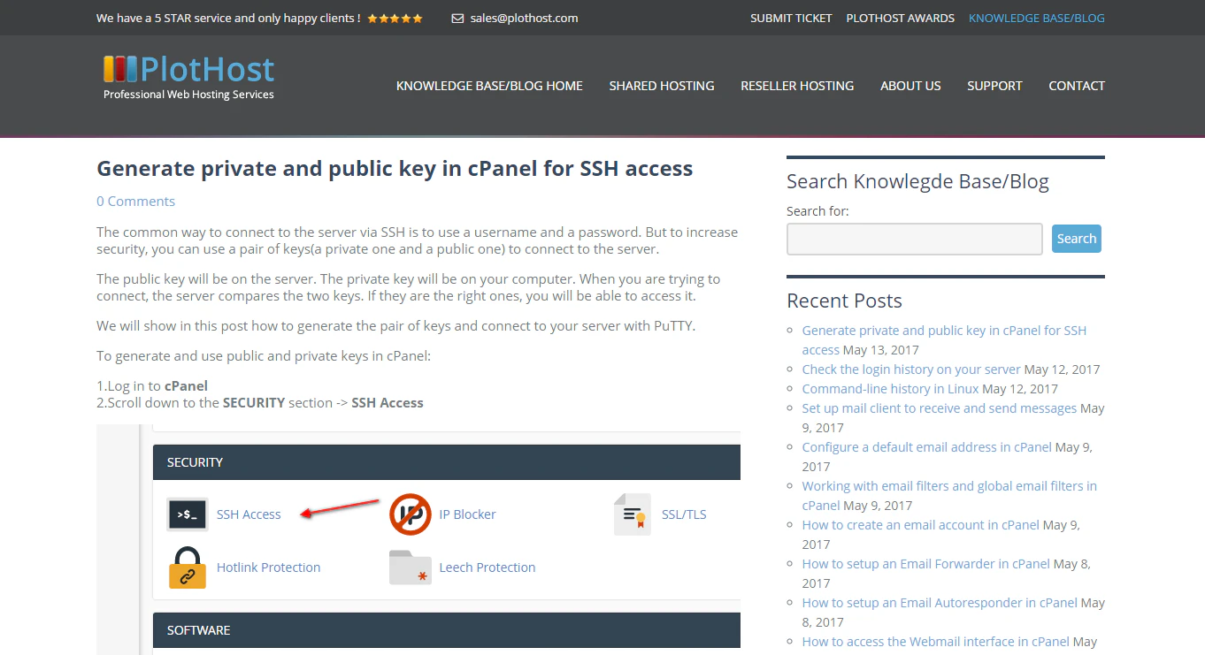
Task: Go to Knowledge Base/Blog Home menu
Action: tap(489, 86)
